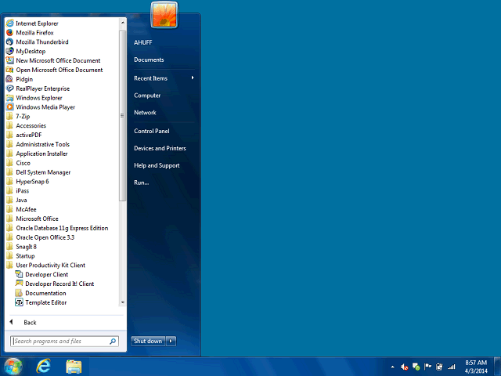The width and height of the screenshot is (501, 376).
Task: Click the programs list scroll down arrow
Action: [122, 302]
